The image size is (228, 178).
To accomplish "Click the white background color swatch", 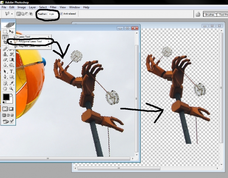I will point(11,101).
